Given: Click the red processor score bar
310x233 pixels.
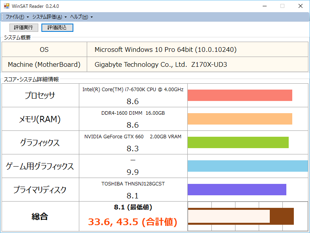Looking at the screenshot, I should tap(240, 95).
